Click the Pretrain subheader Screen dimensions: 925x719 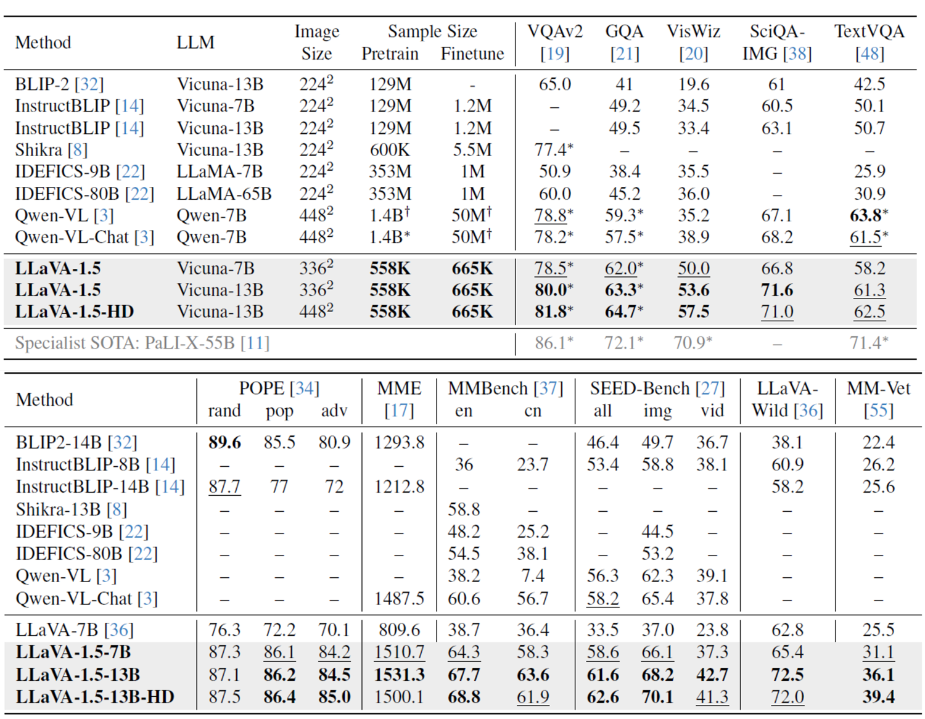coord(390,54)
